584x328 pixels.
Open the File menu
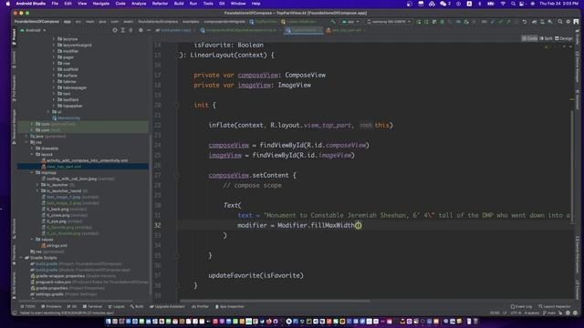[55, 4]
